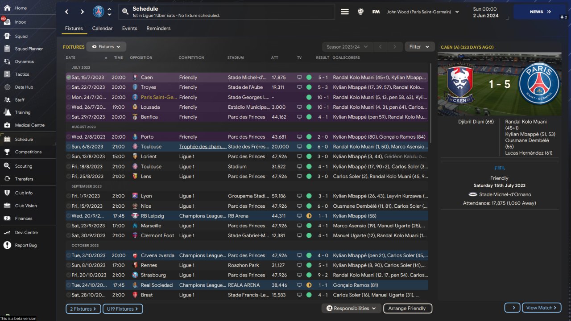Tick the selection circle for the Lousada fixture

click(69, 107)
